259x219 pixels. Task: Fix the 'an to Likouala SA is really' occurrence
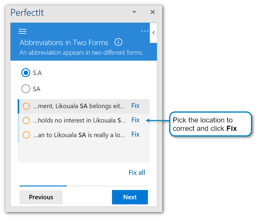click(x=135, y=134)
